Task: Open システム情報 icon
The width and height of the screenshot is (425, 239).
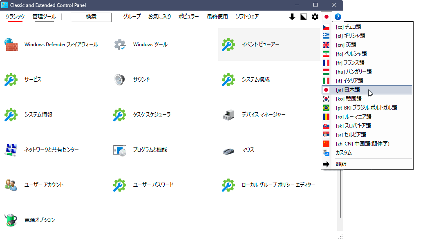Action: point(11,115)
